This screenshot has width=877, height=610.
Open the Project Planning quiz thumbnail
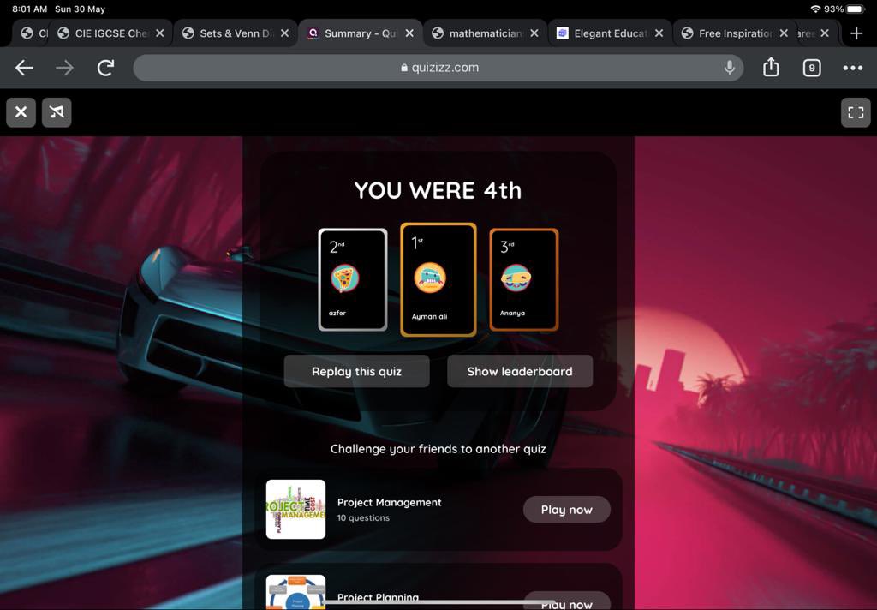point(295,592)
